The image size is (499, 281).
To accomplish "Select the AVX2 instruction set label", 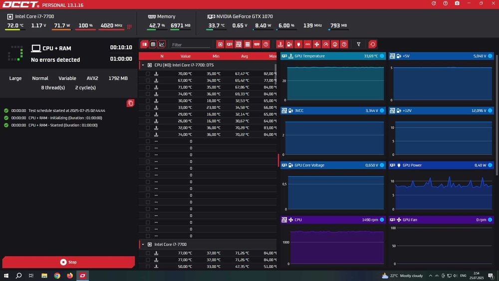I will (x=92, y=78).
